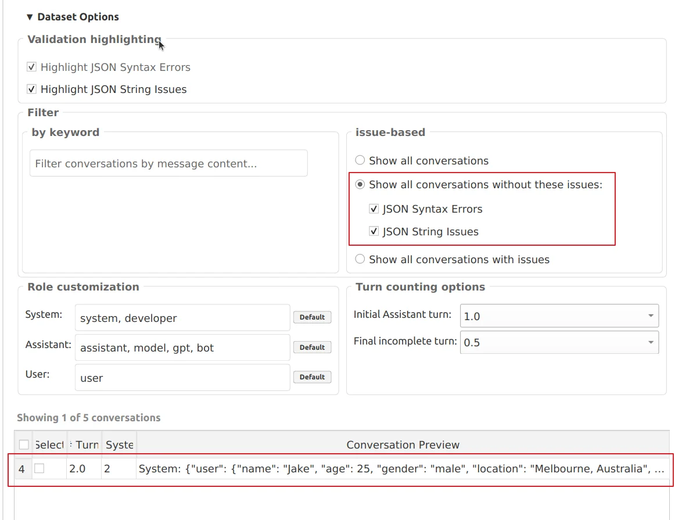Sort by Conversation Preview column header
The width and height of the screenshot is (675, 520).
point(403,444)
